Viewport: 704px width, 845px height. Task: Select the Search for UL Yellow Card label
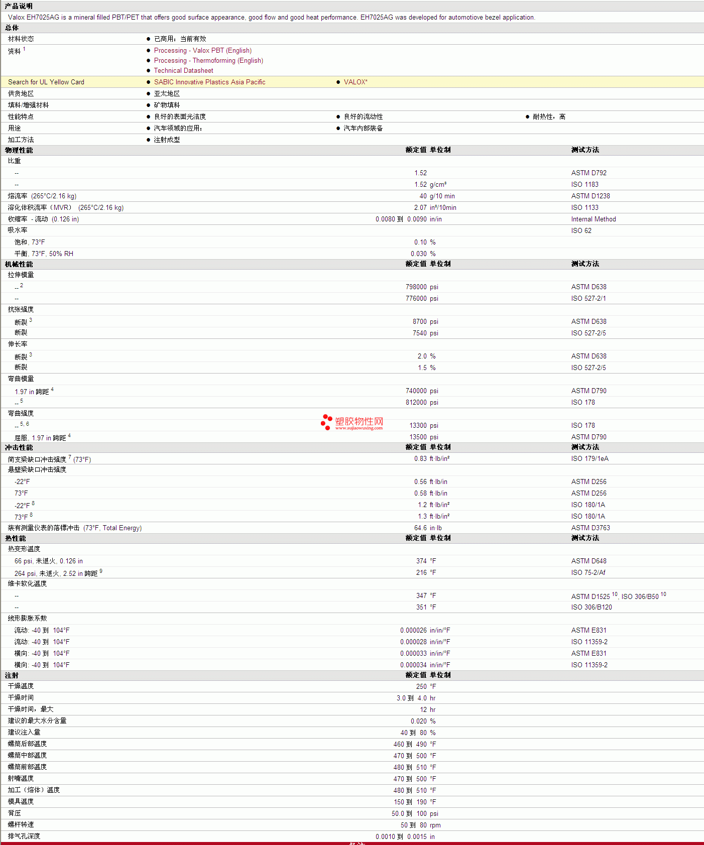[x=46, y=82]
